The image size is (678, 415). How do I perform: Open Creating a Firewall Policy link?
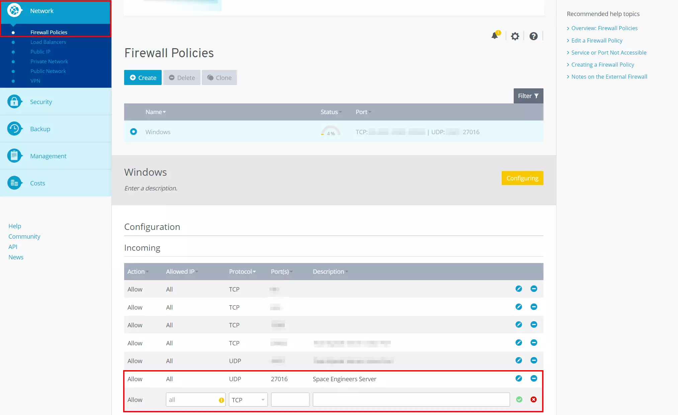tap(603, 65)
